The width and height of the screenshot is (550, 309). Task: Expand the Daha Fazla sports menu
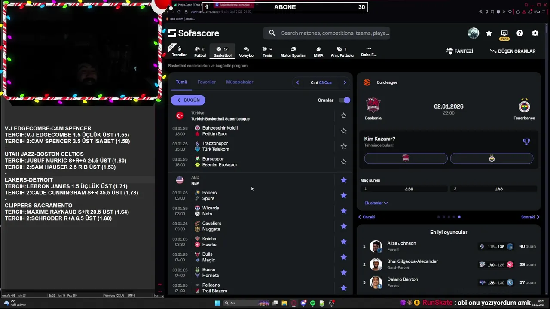point(369,51)
